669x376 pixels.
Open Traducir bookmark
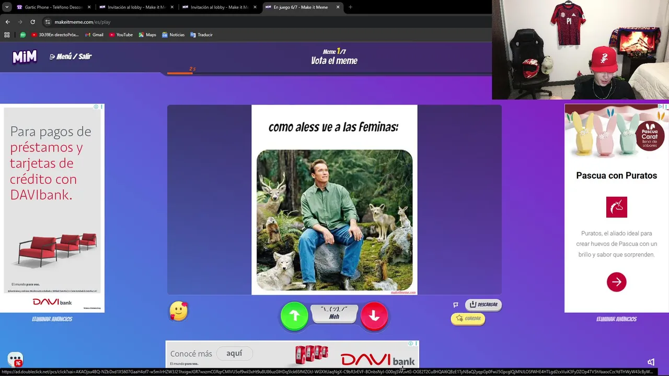coord(201,35)
